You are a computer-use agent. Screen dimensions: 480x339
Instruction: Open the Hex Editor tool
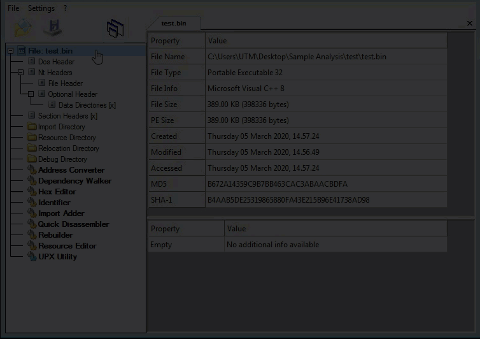click(x=57, y=192)
